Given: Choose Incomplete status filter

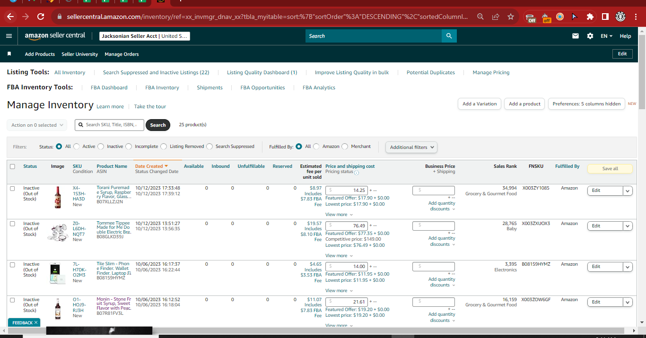Looking at the screenshot, I should coord(129,147).
